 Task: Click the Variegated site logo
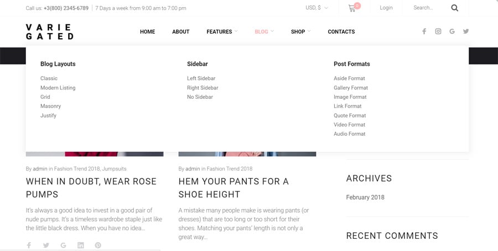click(x=49, y=31)
